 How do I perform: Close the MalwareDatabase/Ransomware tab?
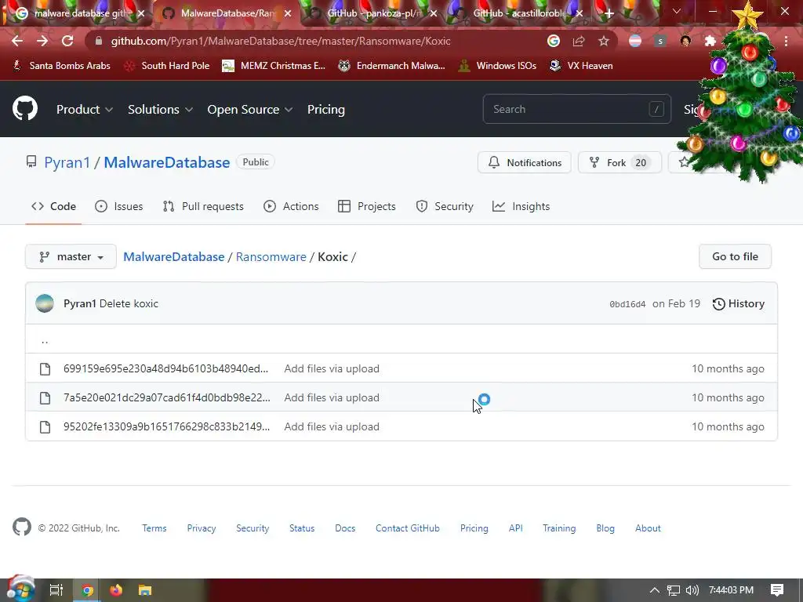click(x=288, y=13)
